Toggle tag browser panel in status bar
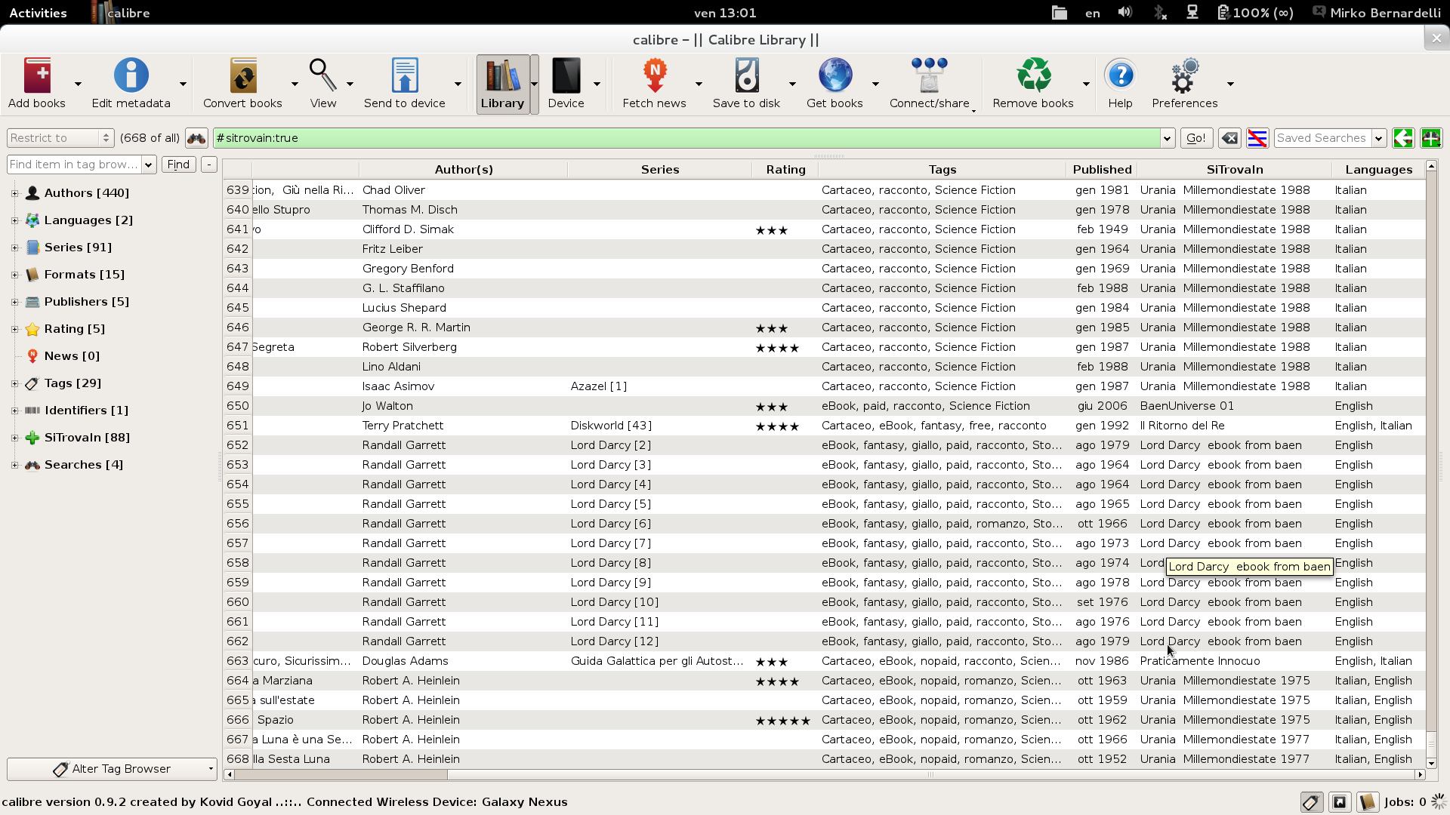 (x=1311, y=802)
